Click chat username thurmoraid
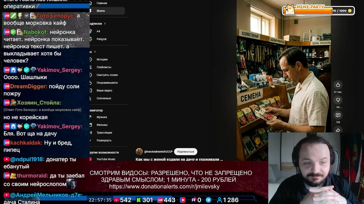This screenshot has height=204, width=364. pos(32,176)
